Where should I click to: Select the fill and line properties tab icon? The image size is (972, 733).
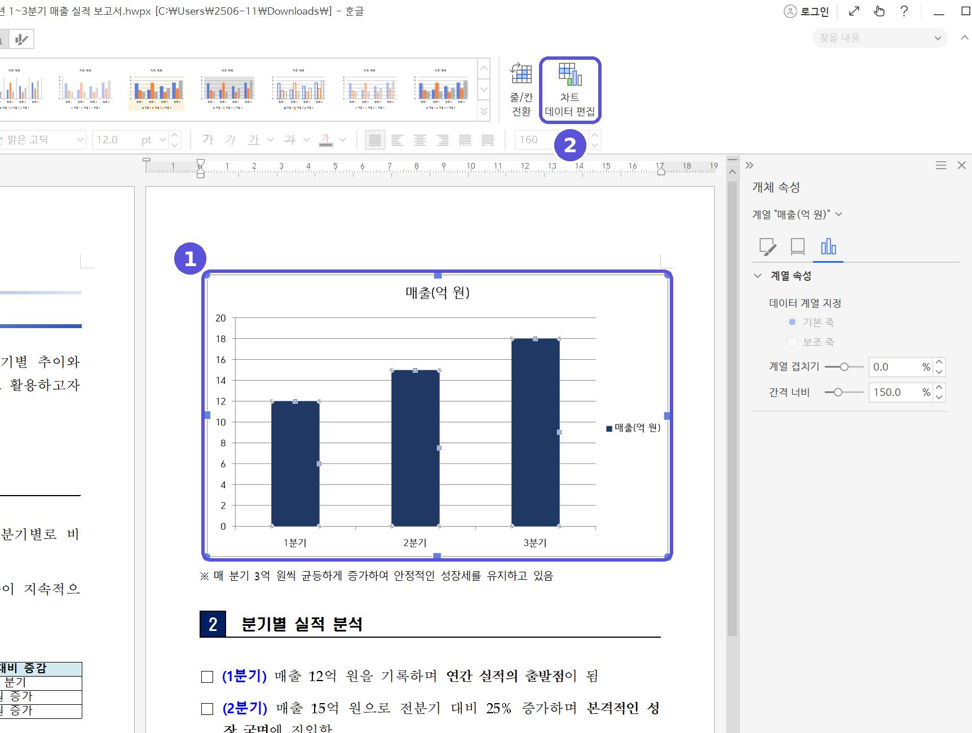[x=767, y=247]
